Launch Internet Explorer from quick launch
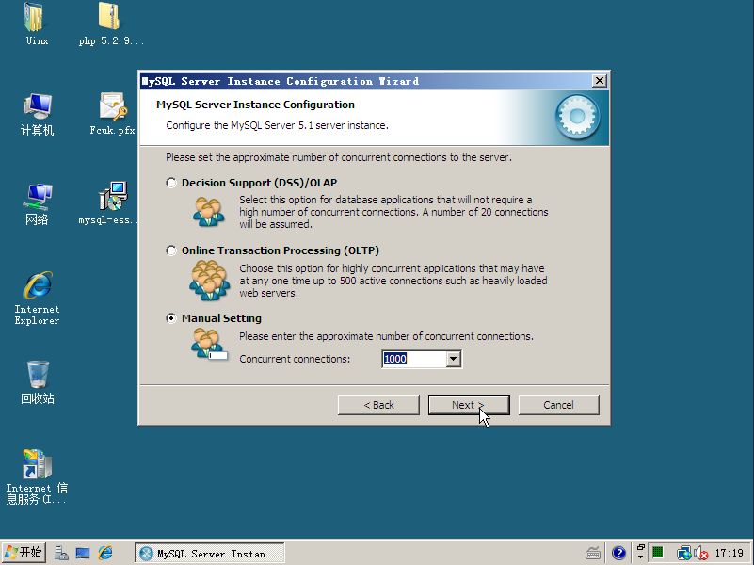This screenshot has height=565, width=754. tap(105, 553)
